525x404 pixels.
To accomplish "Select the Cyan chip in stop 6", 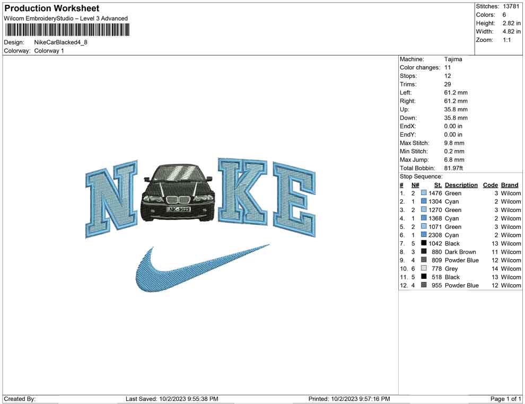I will pyautogui.click(x=424, y=235).
